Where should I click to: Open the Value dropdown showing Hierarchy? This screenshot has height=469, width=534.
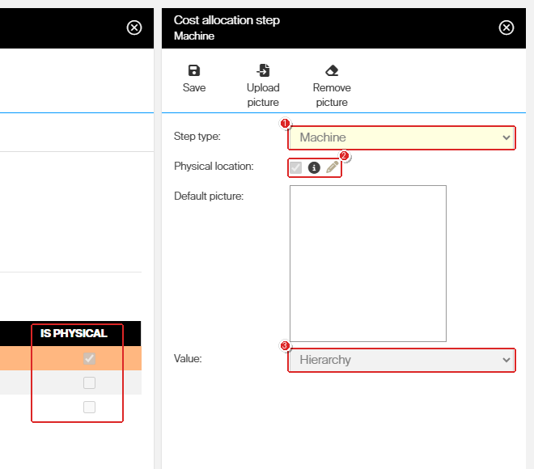coord(401,360)
